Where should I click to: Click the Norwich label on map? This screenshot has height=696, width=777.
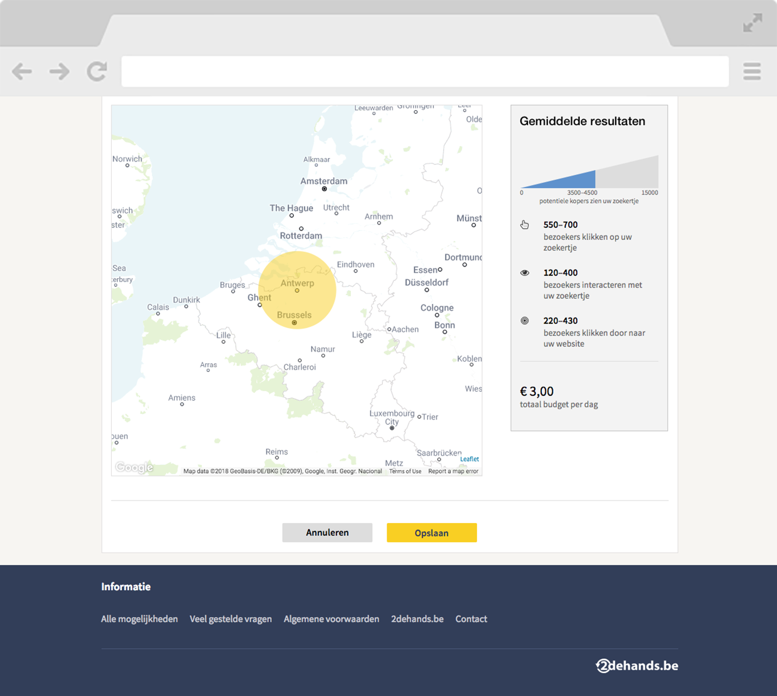pos(127,159)
